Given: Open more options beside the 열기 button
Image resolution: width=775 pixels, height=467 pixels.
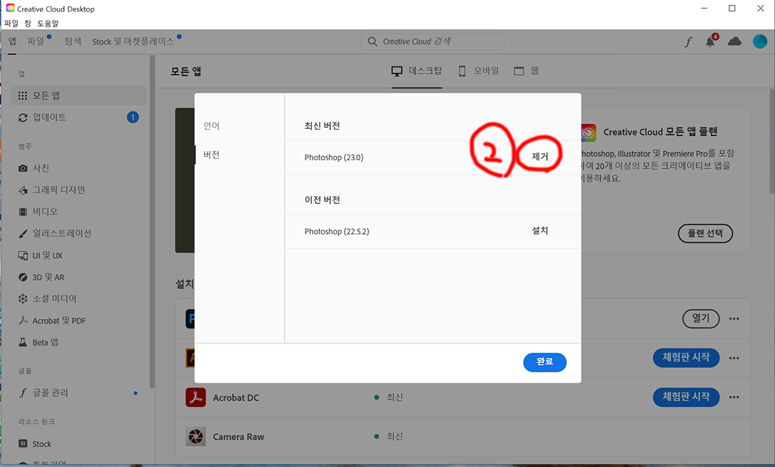Looking at the screenshot, I should coord(734,319).
